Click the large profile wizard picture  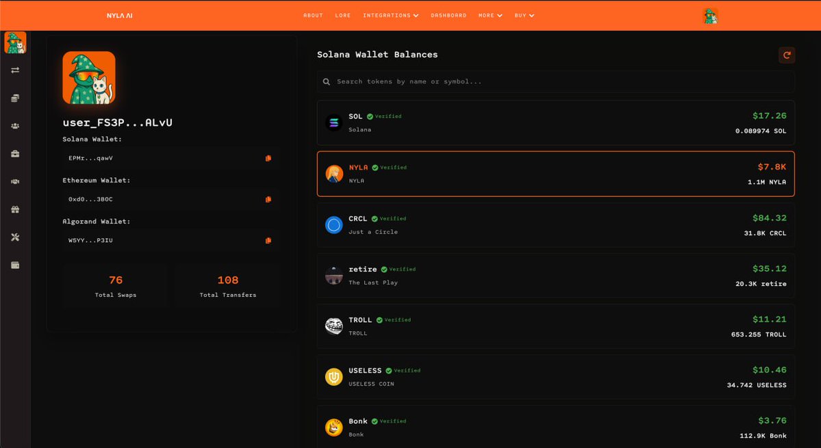click(89, 77)
